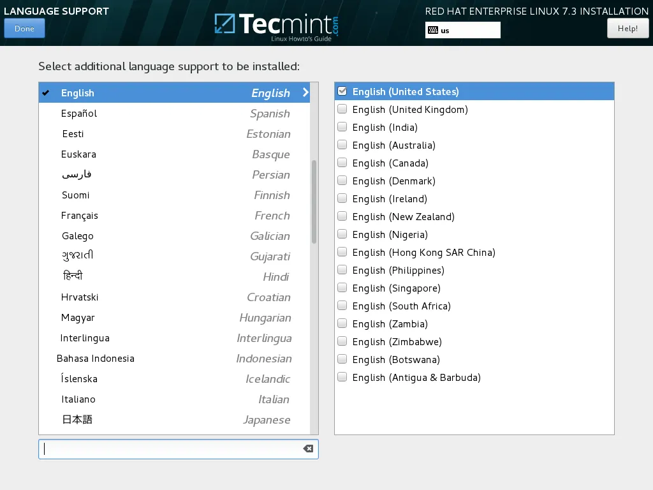Tick the English (Singapore) checkbox
The image size is (653, 490).
(342, 288)
